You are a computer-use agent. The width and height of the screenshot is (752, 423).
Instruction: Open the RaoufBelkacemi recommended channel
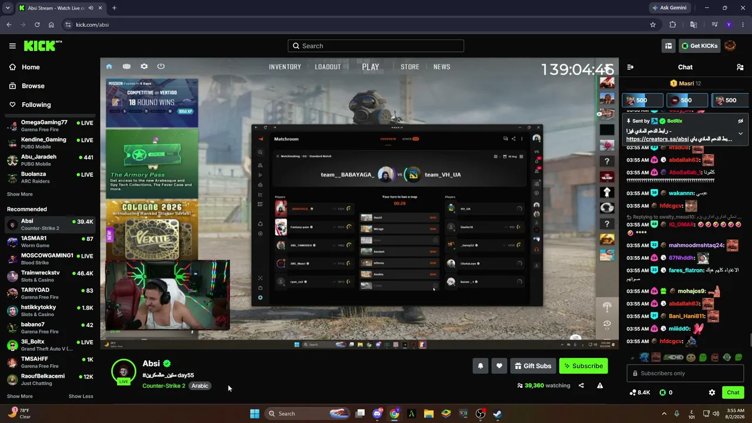pos(50,380)
